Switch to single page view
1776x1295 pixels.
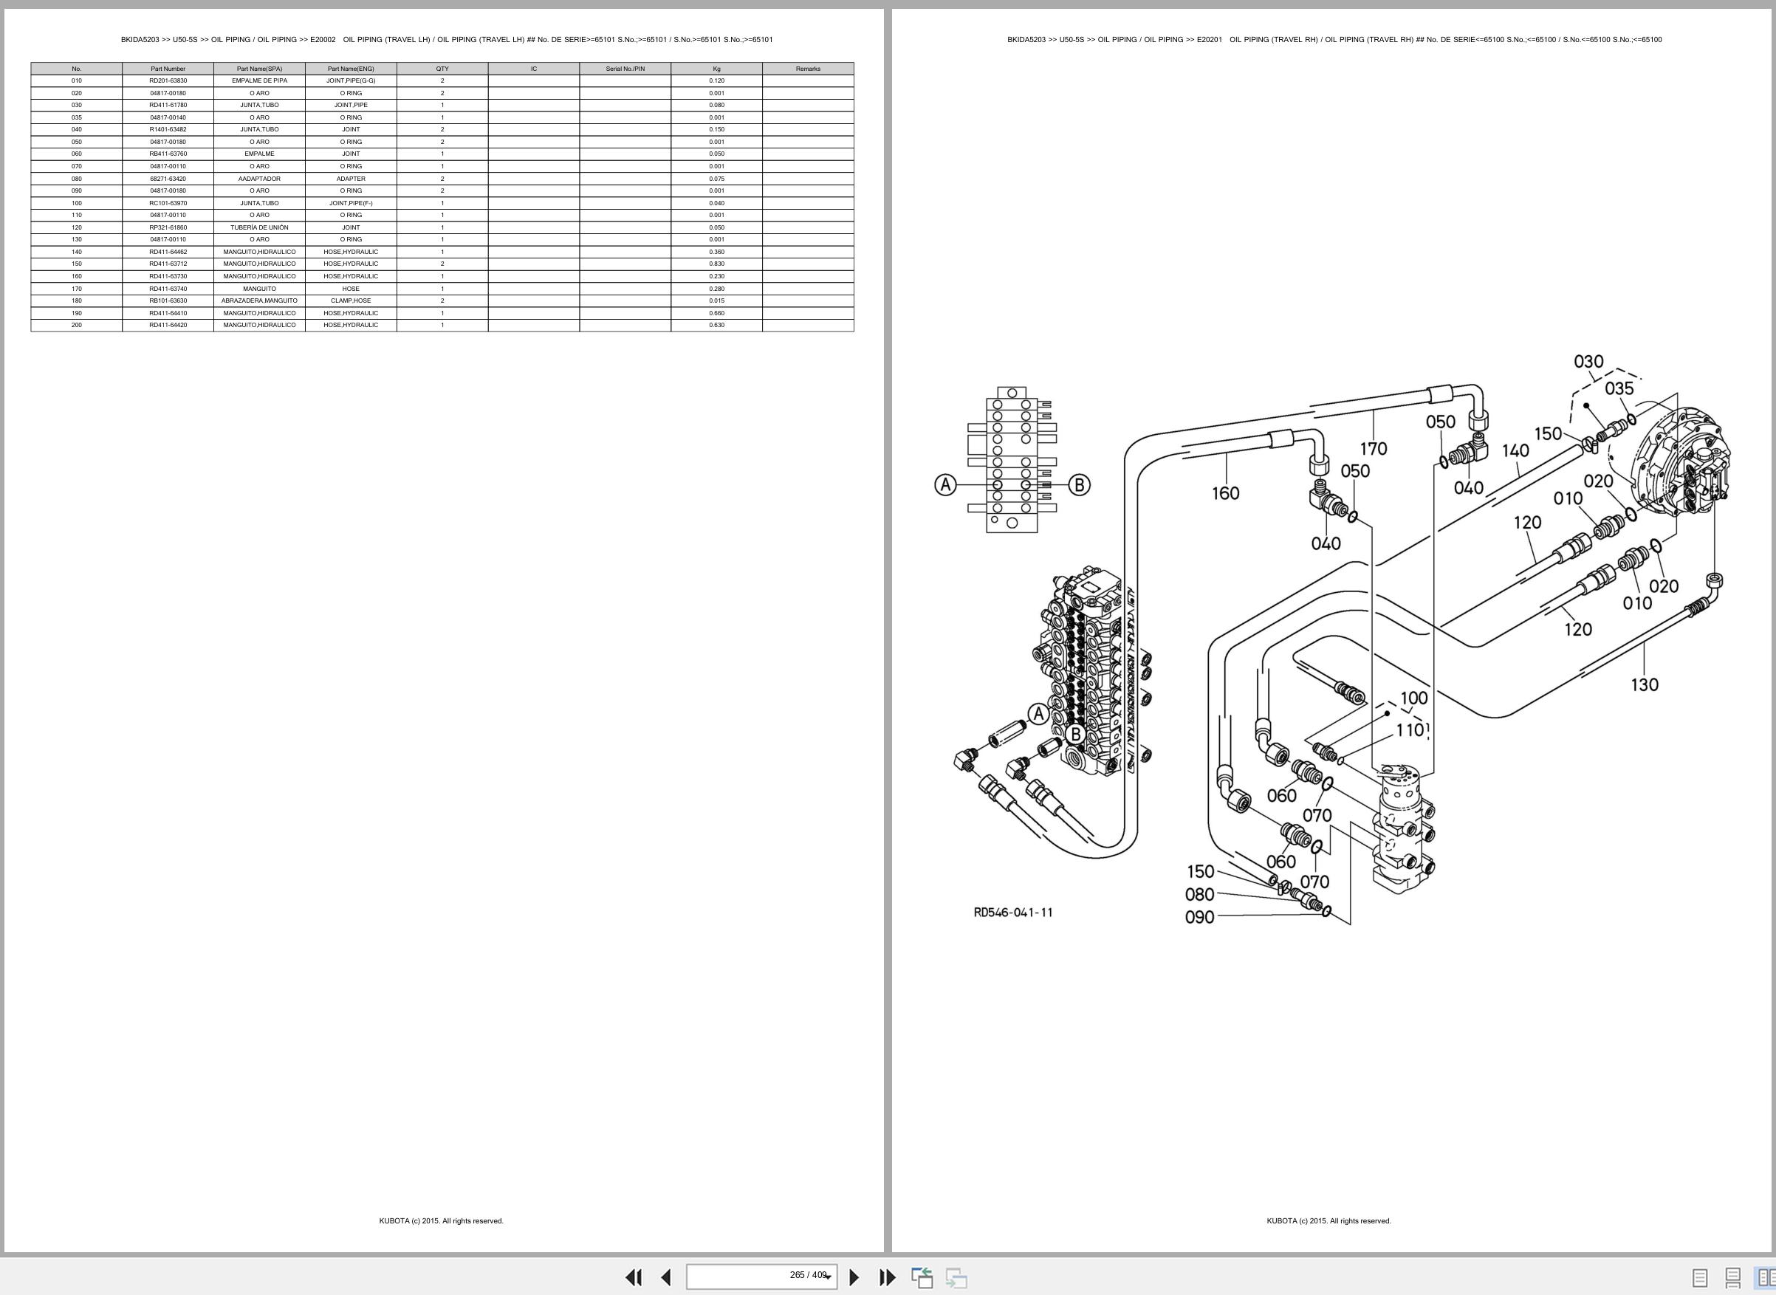(1700, 1278)
